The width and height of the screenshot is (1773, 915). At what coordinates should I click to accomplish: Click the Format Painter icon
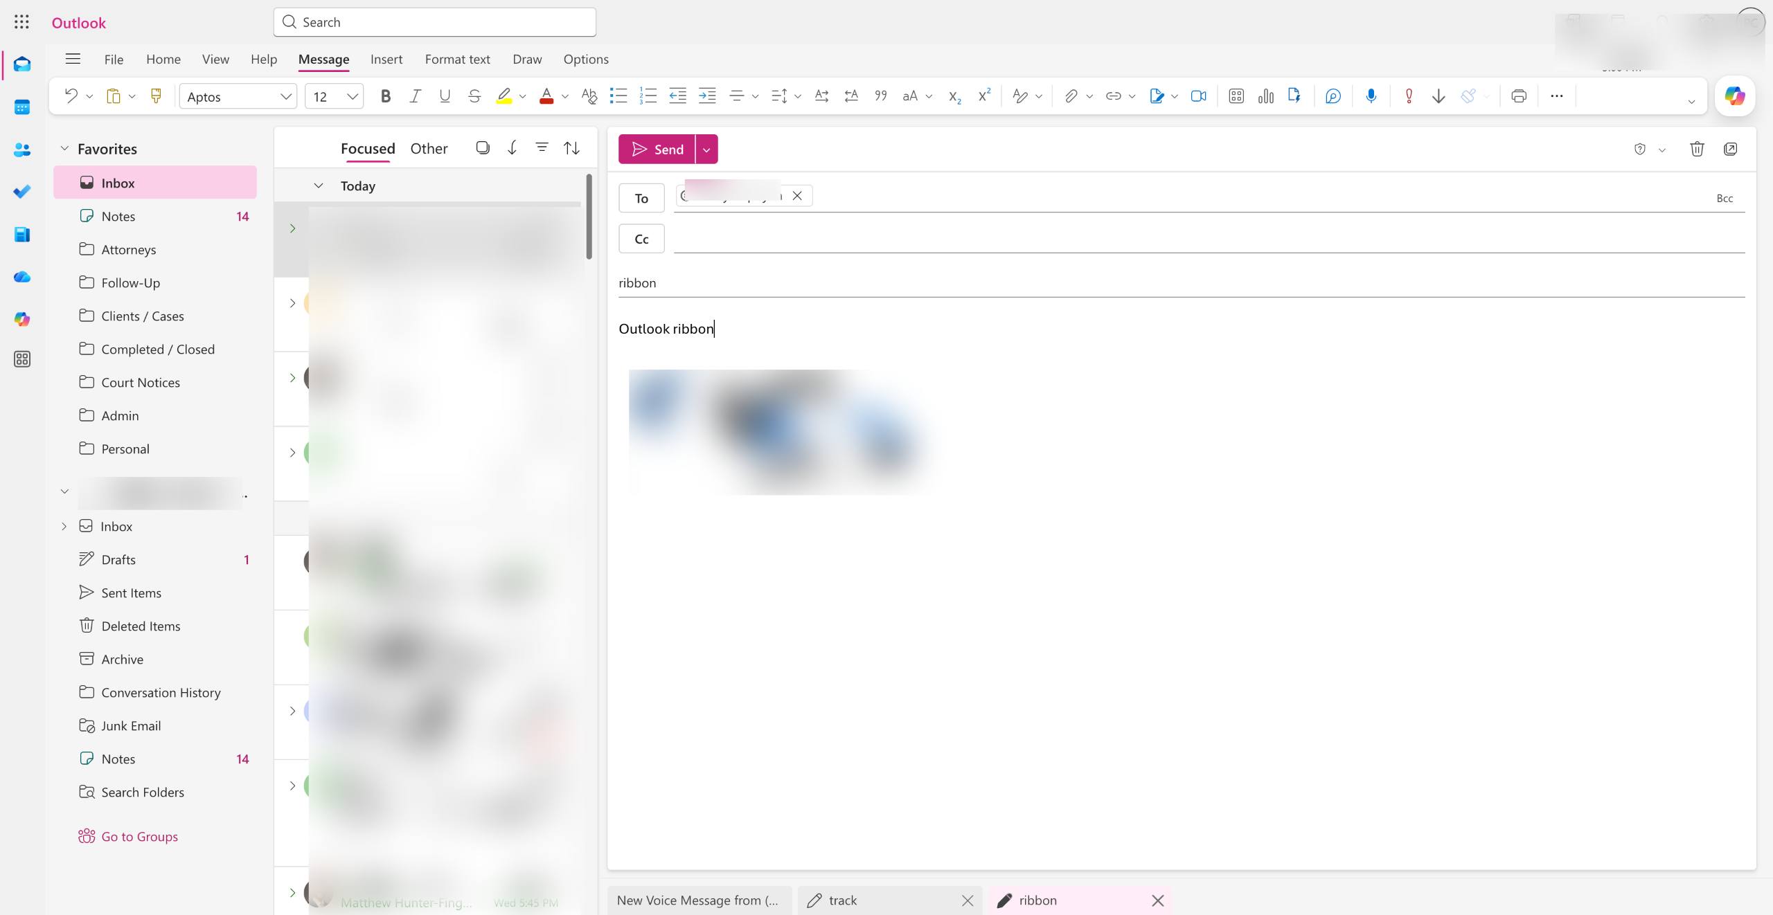click(156, 96)
